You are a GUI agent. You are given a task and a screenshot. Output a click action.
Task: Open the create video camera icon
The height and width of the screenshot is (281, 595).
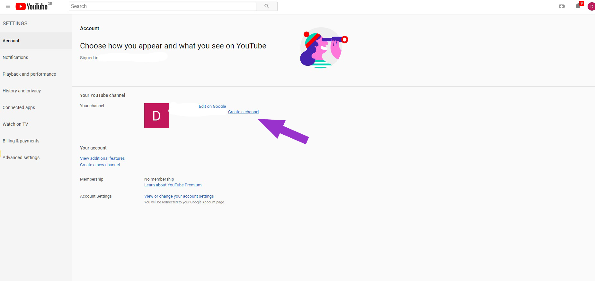[562, 6]
